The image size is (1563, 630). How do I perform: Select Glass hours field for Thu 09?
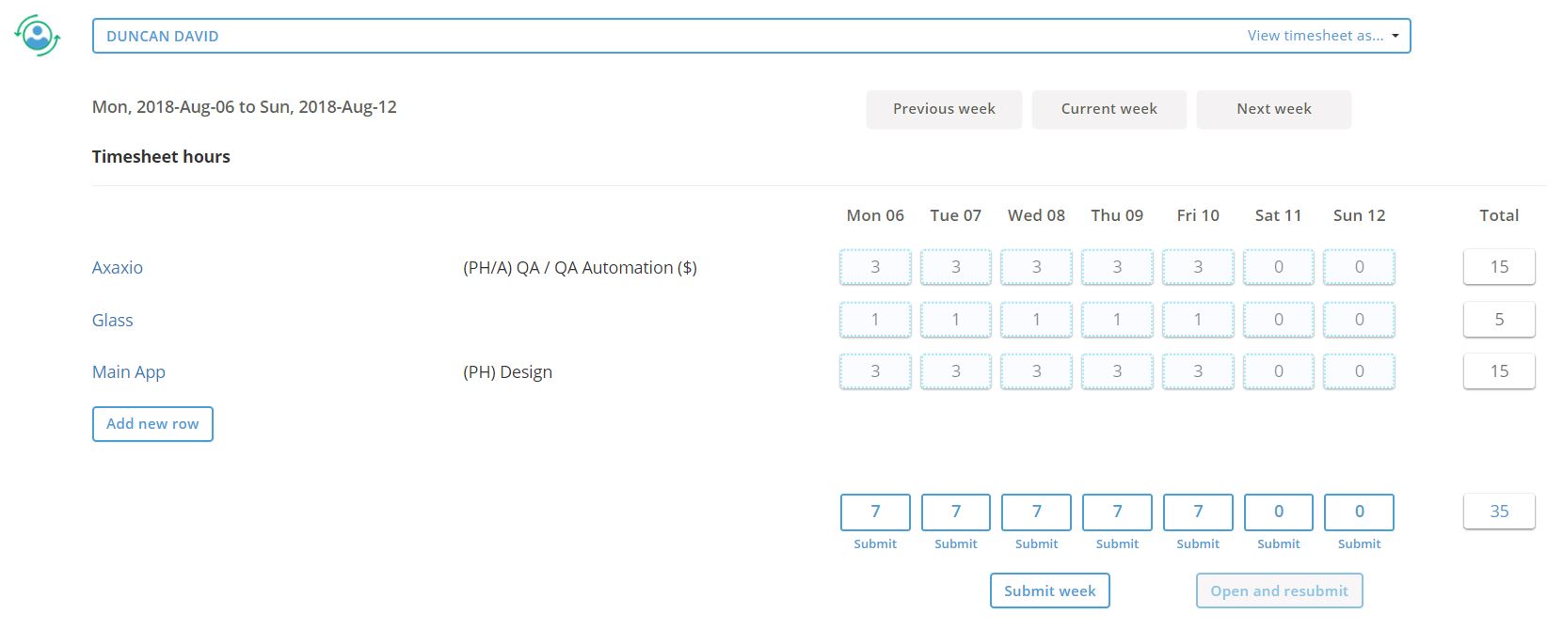(1117, 320)
